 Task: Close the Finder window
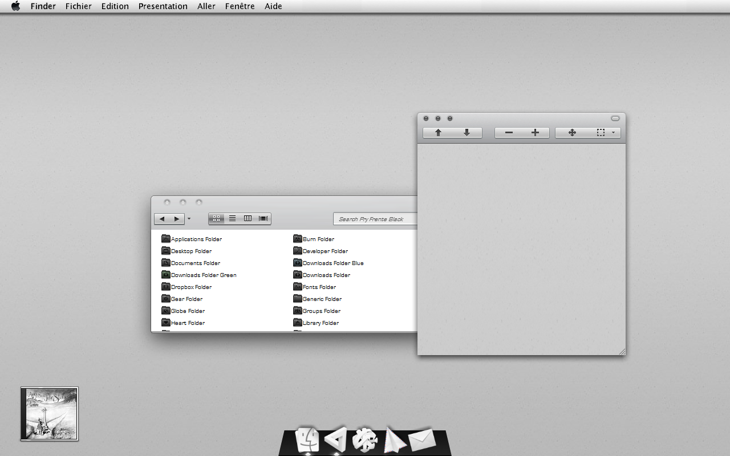167,202
